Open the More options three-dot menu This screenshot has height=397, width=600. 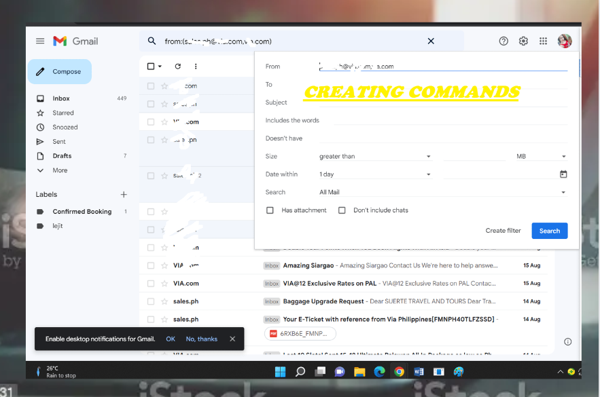pos(196,66)
